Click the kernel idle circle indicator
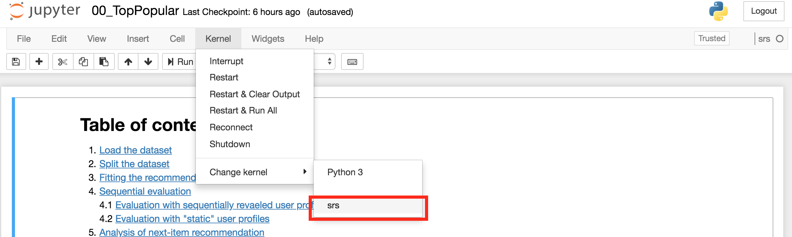 (780, 39)
